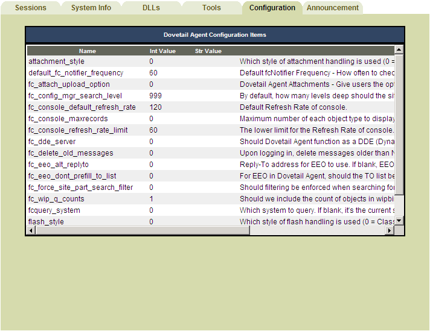Screen dimensions: 430x331
Task: Click int value 60 of fc_console_refresh_rate_limit
Action: [153, 130]
